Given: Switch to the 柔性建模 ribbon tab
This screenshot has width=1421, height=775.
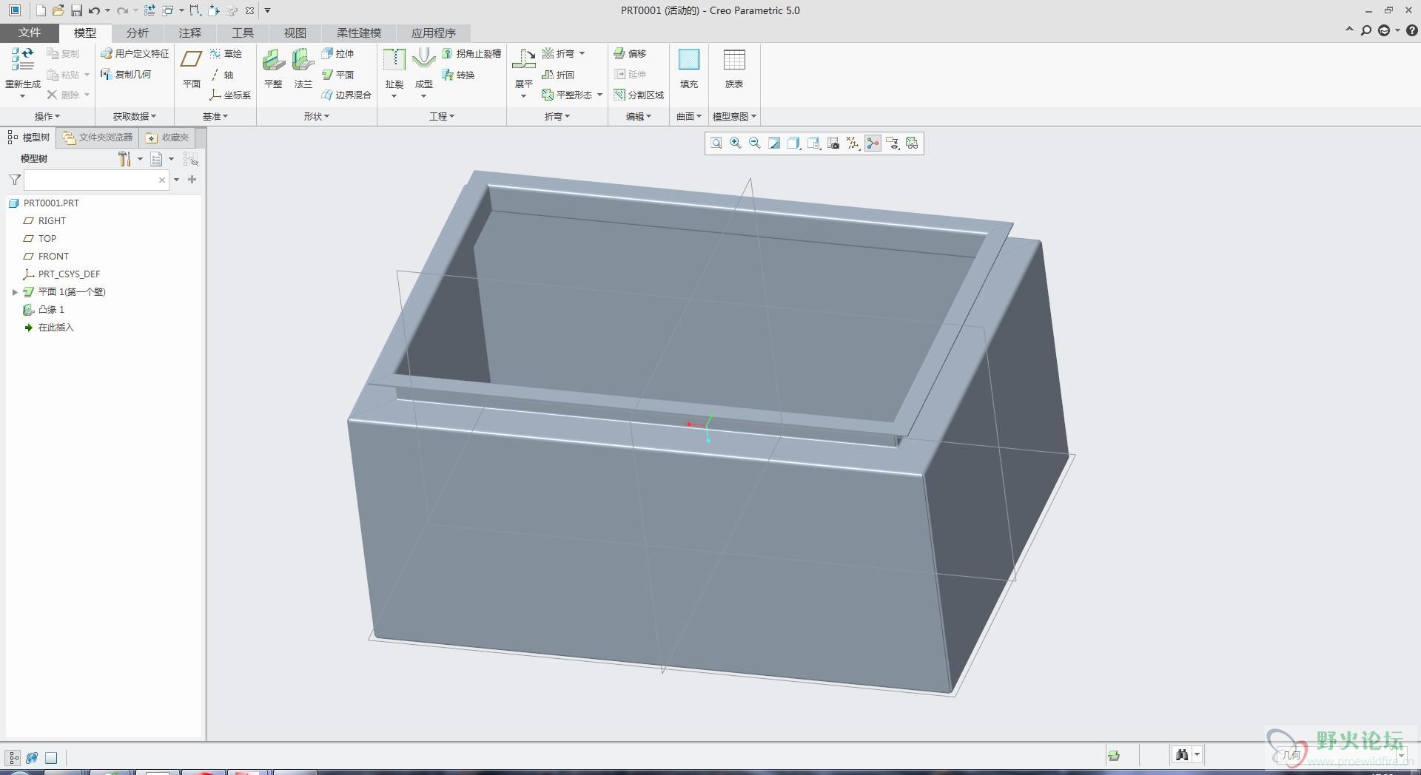Looking at the screenshot, I should click(359, 33).
